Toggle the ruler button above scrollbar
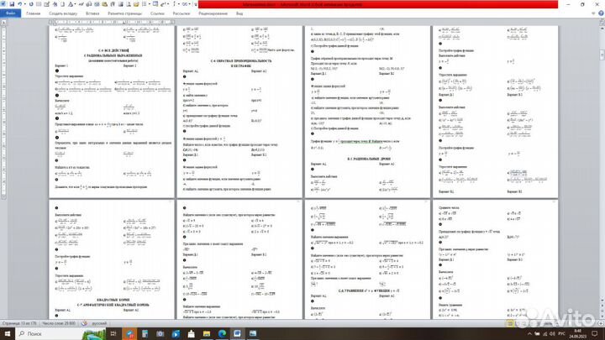 [602, 23]
